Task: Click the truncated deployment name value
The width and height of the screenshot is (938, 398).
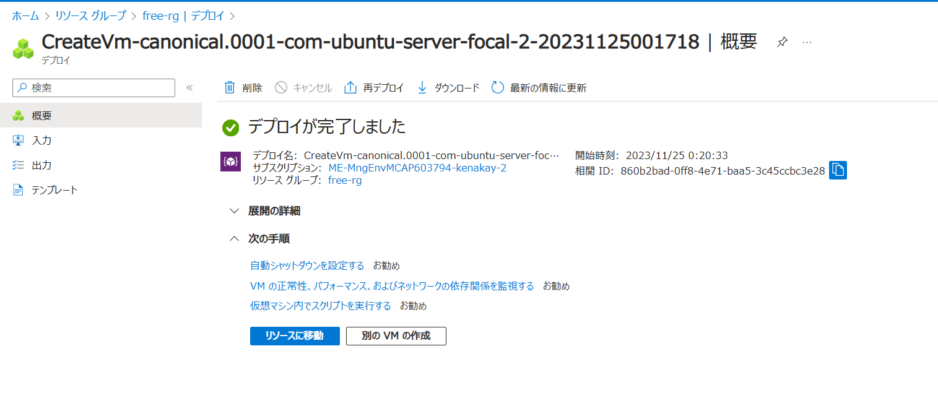Action: tap(432, 155)
